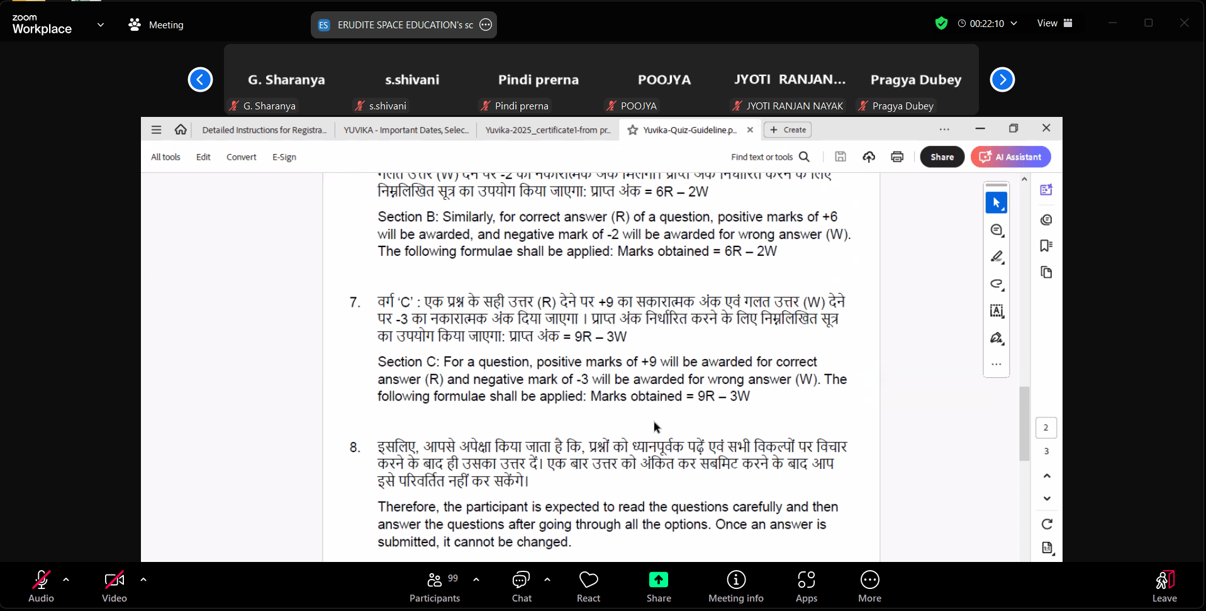Go to next page with down chevron
The width and height of the screenshot is (1206, 611).
point(1047,498)
